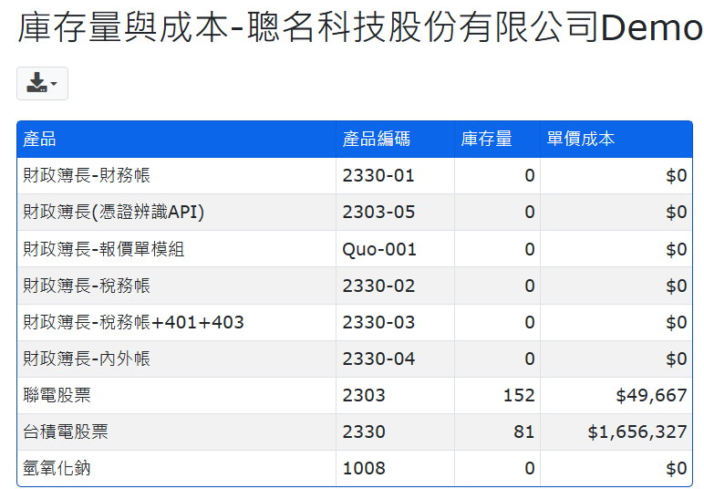Viewport: 704px width, 489px height.
Task: Click the 庫存量 column header
Action: click(486, 140)
